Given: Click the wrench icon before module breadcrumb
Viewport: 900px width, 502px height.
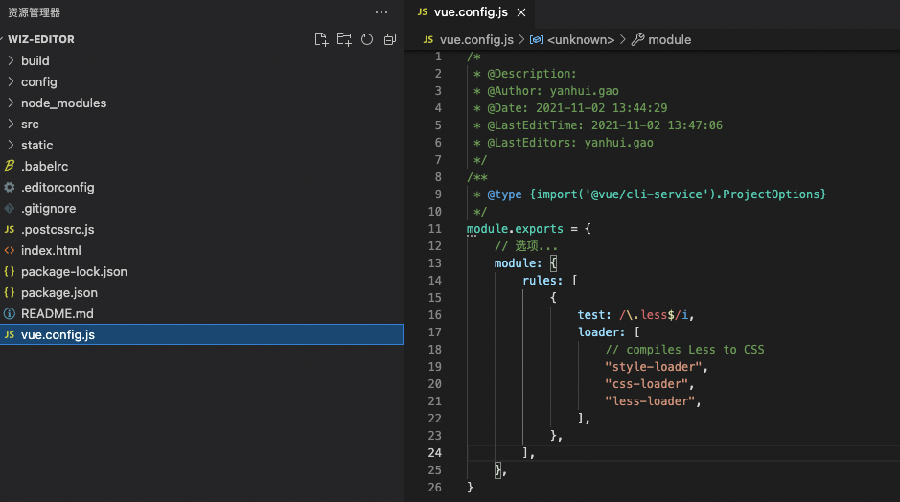Looking at the screenshot, I should click(637, 39).
